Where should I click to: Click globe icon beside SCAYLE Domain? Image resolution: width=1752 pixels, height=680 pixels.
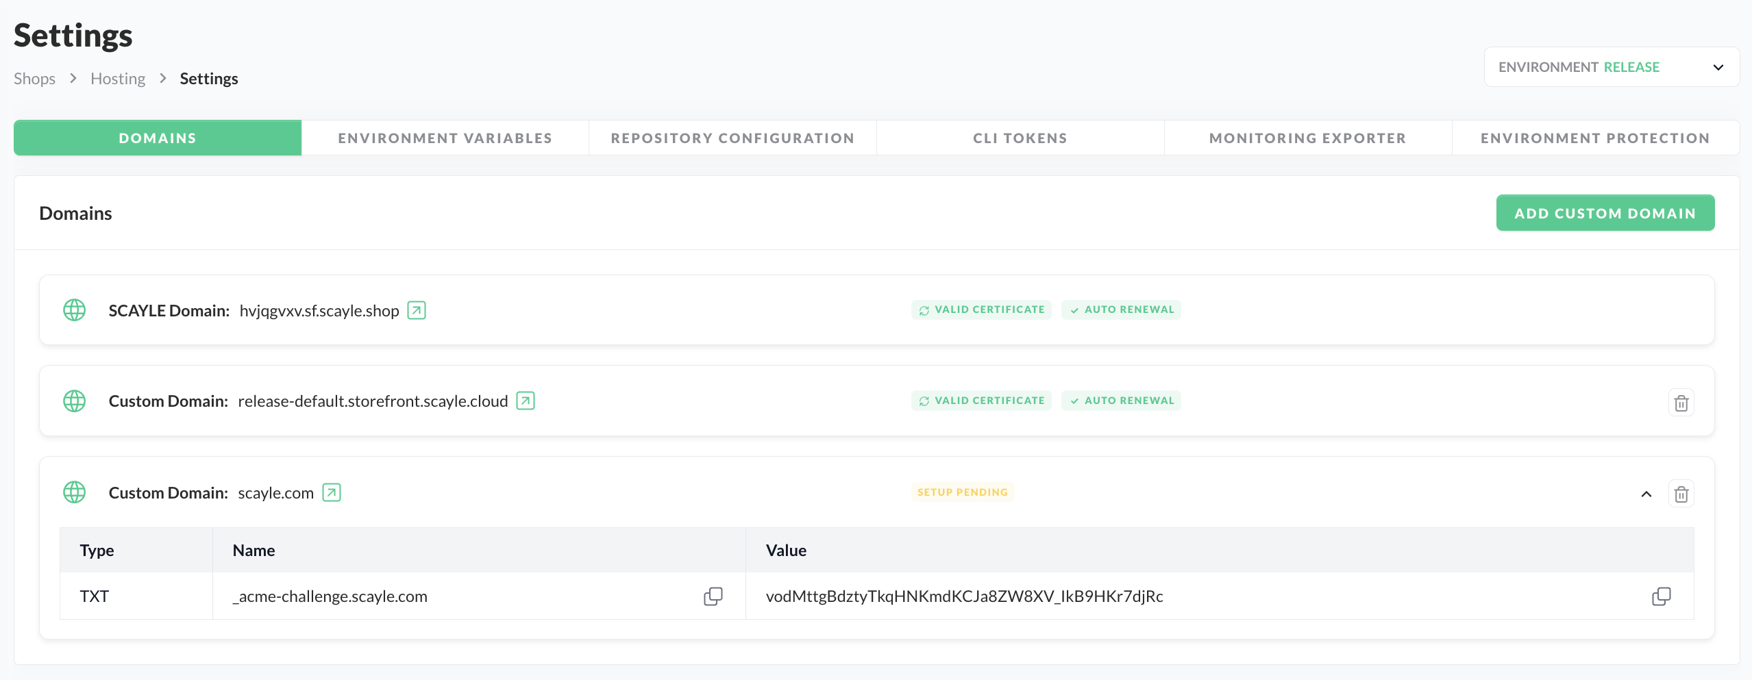click(x=75, y=310)
